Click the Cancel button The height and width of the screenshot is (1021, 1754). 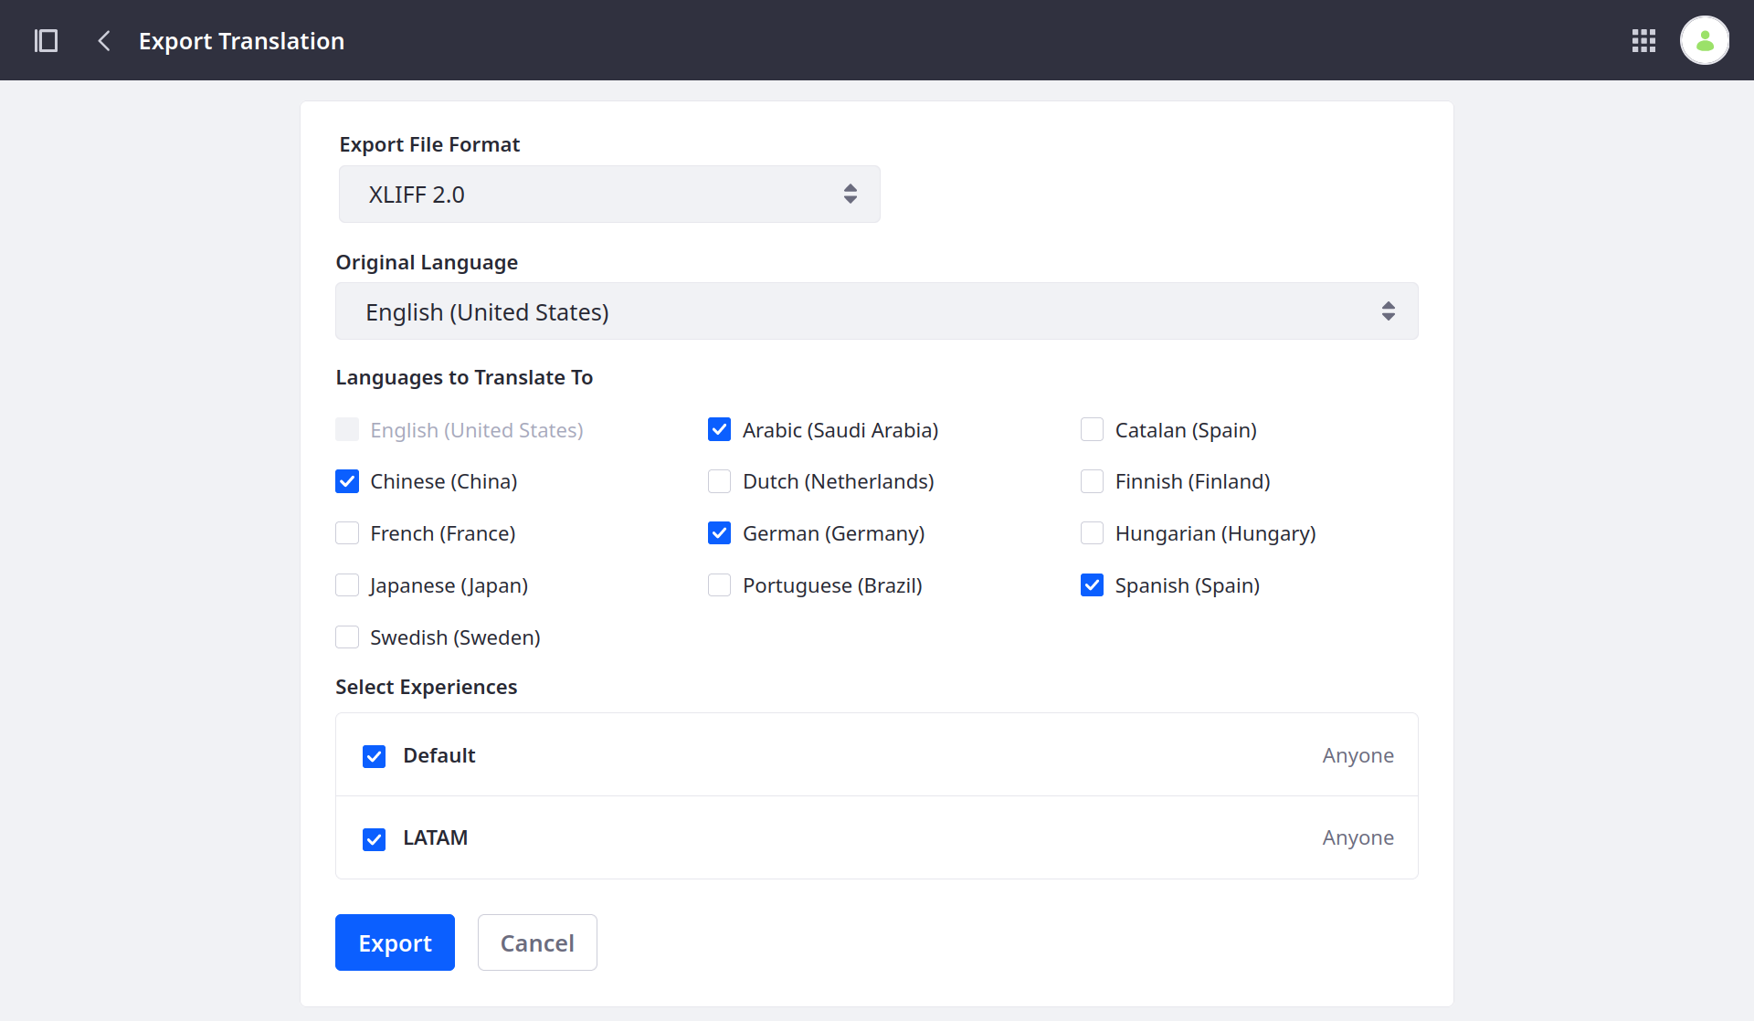click(536, 942)
